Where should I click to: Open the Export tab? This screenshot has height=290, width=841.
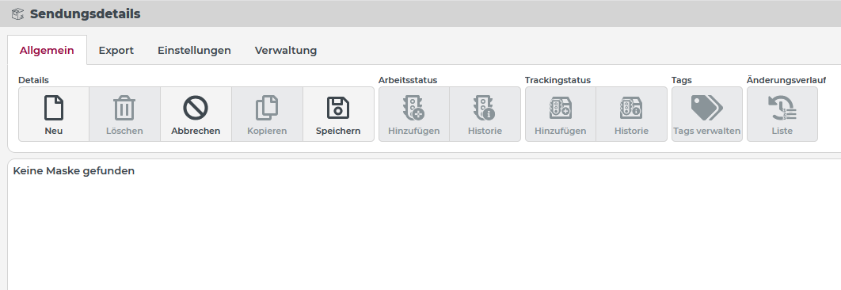116,51
